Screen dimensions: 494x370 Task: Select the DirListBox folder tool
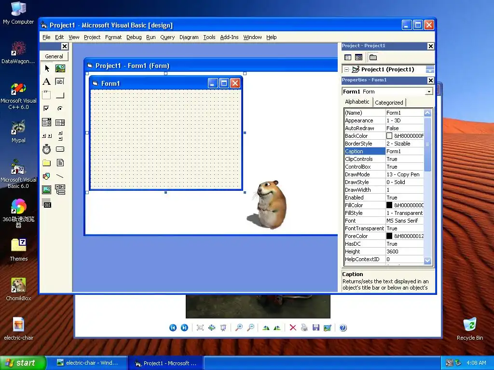tap(47, 163)
